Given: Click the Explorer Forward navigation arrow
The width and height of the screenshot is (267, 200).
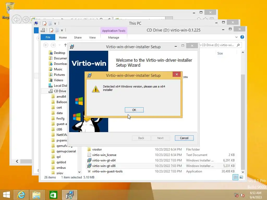Looking at the screenshot, I should click(53, 45).
